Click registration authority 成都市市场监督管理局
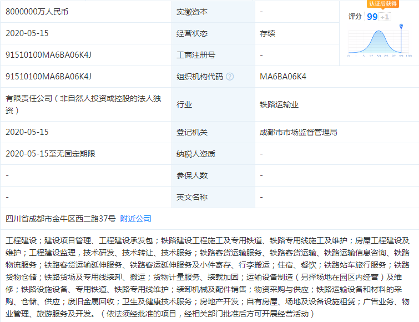This screenshot has height=322, width=419. tap(298, 132)
